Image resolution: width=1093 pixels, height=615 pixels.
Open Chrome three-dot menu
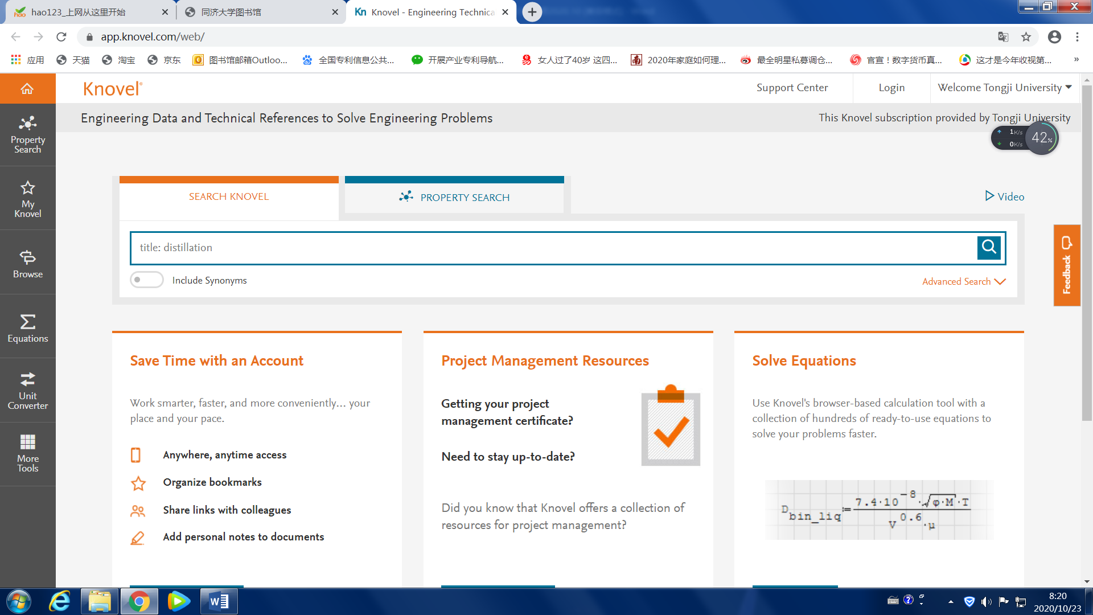(x=1077, y=36)
